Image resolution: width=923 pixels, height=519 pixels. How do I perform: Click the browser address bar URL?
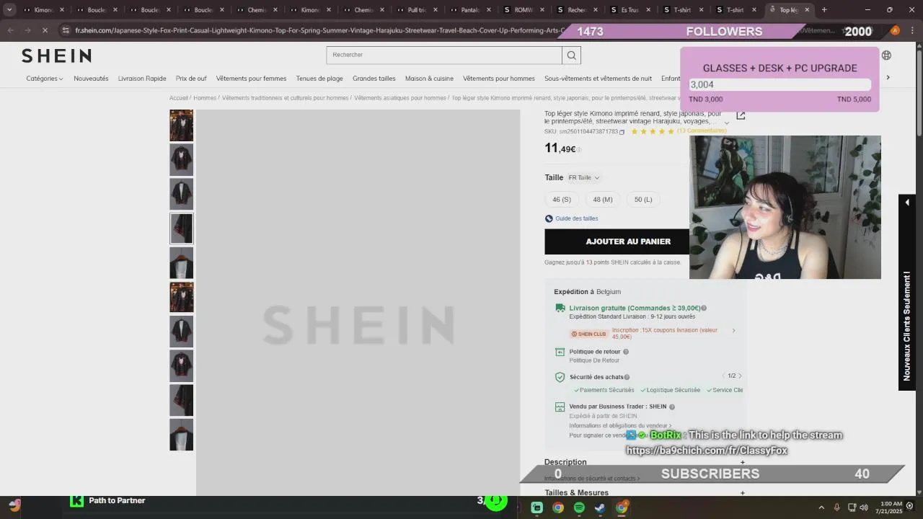(320, 30)
